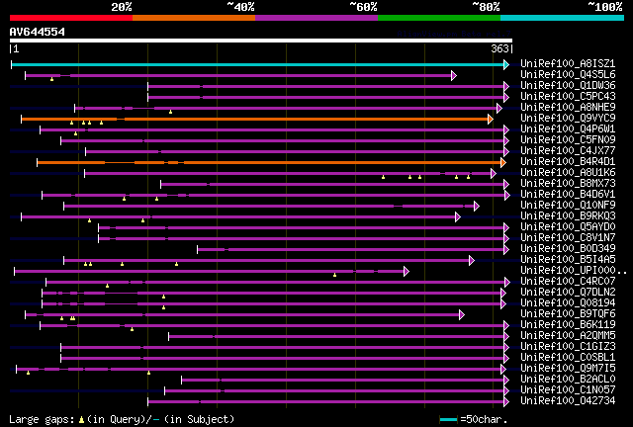
Task: Click the arrowhead ending the Q4S5L6 alignment bar
Action: 454,75
